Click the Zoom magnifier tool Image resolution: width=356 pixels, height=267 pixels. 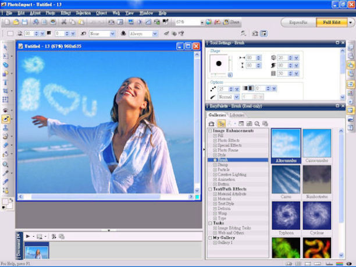(x=6, y=163)
